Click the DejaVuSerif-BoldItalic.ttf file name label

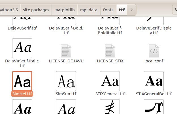tap(110, 30)
